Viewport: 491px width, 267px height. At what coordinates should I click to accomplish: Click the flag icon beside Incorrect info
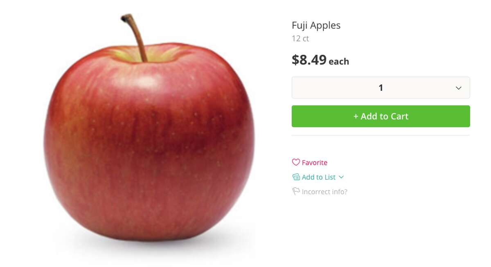(296, 191)
